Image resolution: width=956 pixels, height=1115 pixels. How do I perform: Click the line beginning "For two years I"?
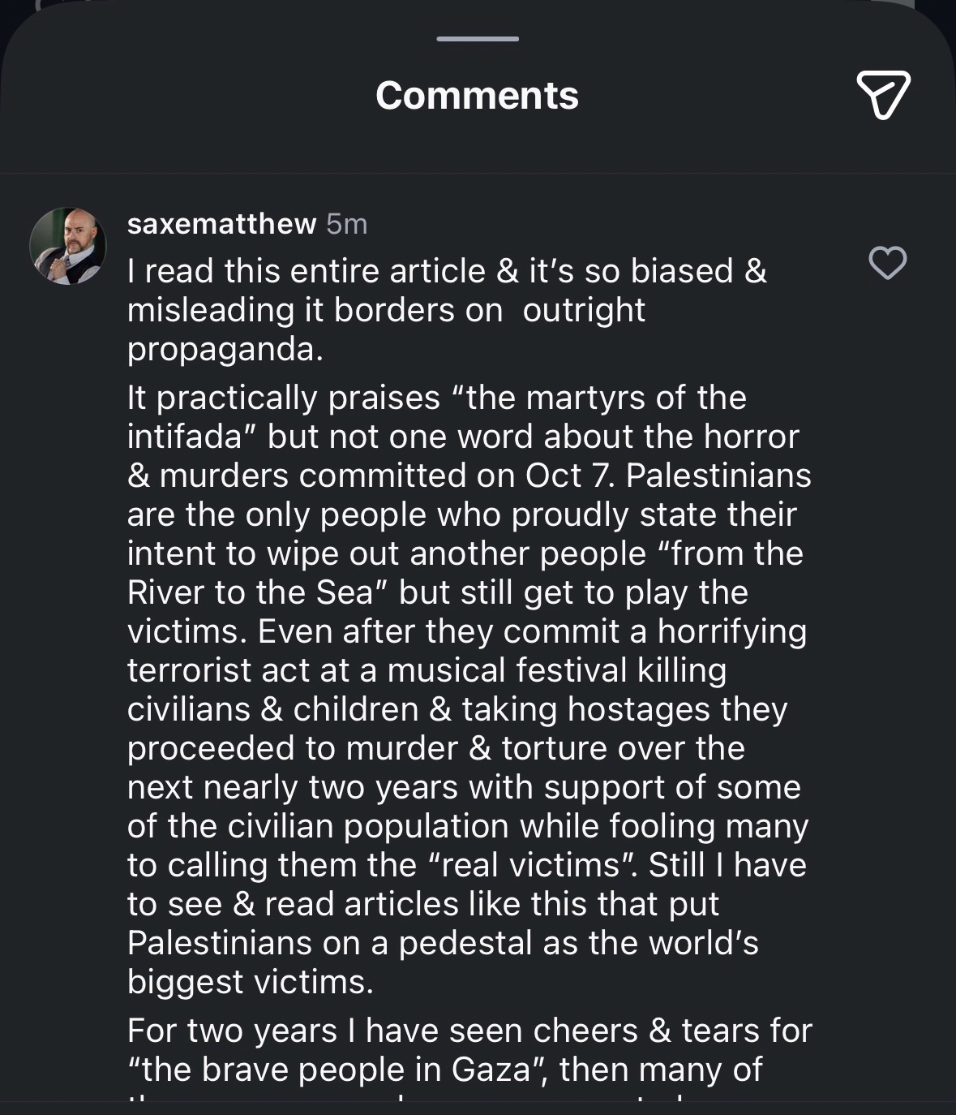pos(469,1031)
